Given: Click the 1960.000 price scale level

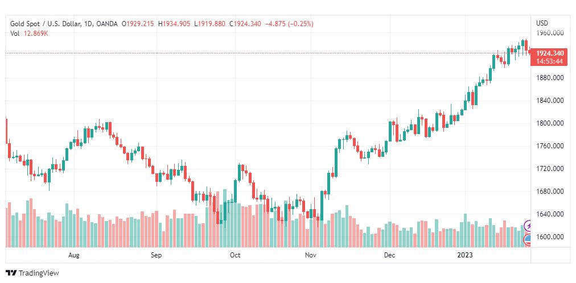Looking at the screenshot, I should (550, 32).
